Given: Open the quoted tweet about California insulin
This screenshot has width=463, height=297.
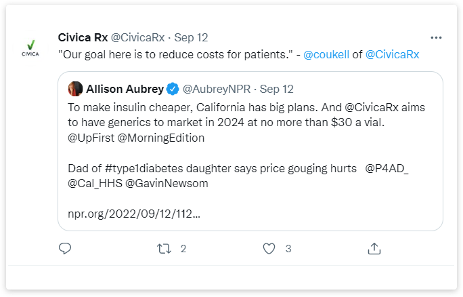Looking at the screenshot, I should [x=250, y=163].
